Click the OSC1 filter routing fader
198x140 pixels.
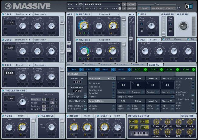(62, 22)
